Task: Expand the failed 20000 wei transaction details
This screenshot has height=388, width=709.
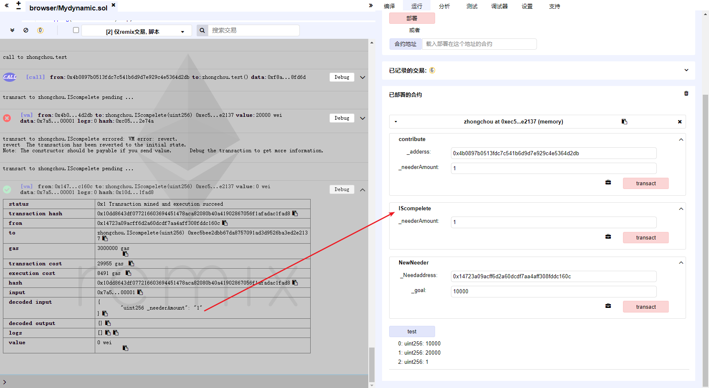Action: coord(362,118)
